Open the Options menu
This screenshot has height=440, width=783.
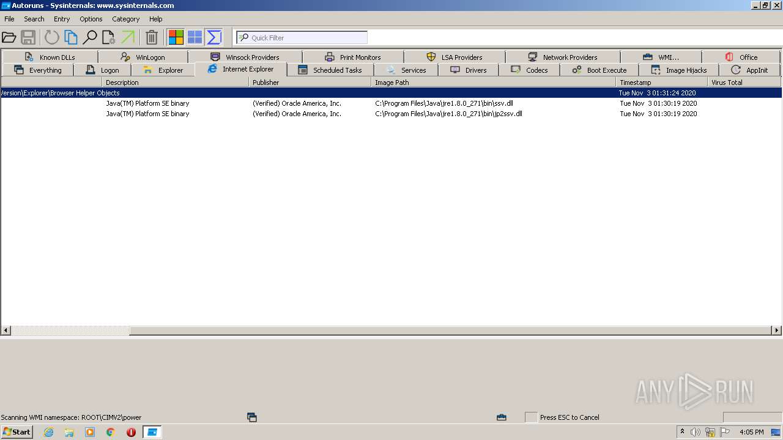click(91, 19)
